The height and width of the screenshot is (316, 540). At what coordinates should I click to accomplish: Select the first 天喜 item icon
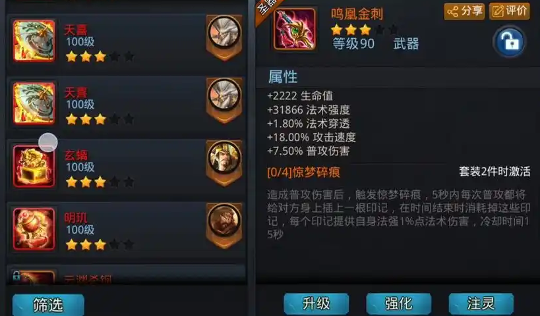tap(34, 41)
